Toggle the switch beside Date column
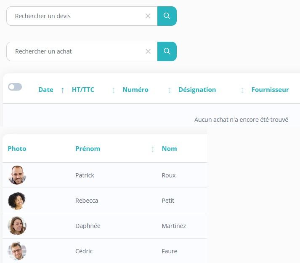This screenshot has height=263, width=300. pyautogui.click(x=15, y=87)
